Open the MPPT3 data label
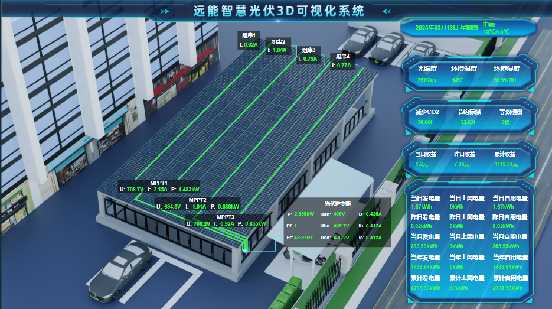 [226, 220]
